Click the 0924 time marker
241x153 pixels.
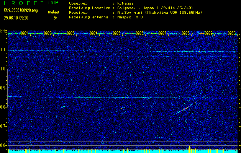tap(93, 33)
